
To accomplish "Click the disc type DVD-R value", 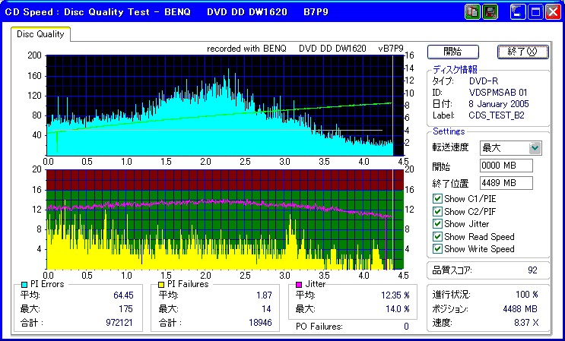I will click(483, 81).
